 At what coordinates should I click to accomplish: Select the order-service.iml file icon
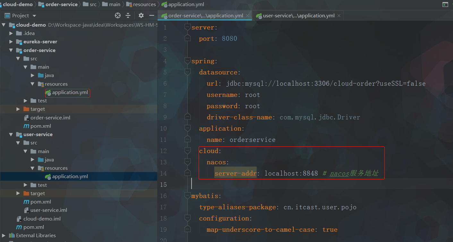pos(26,118)
